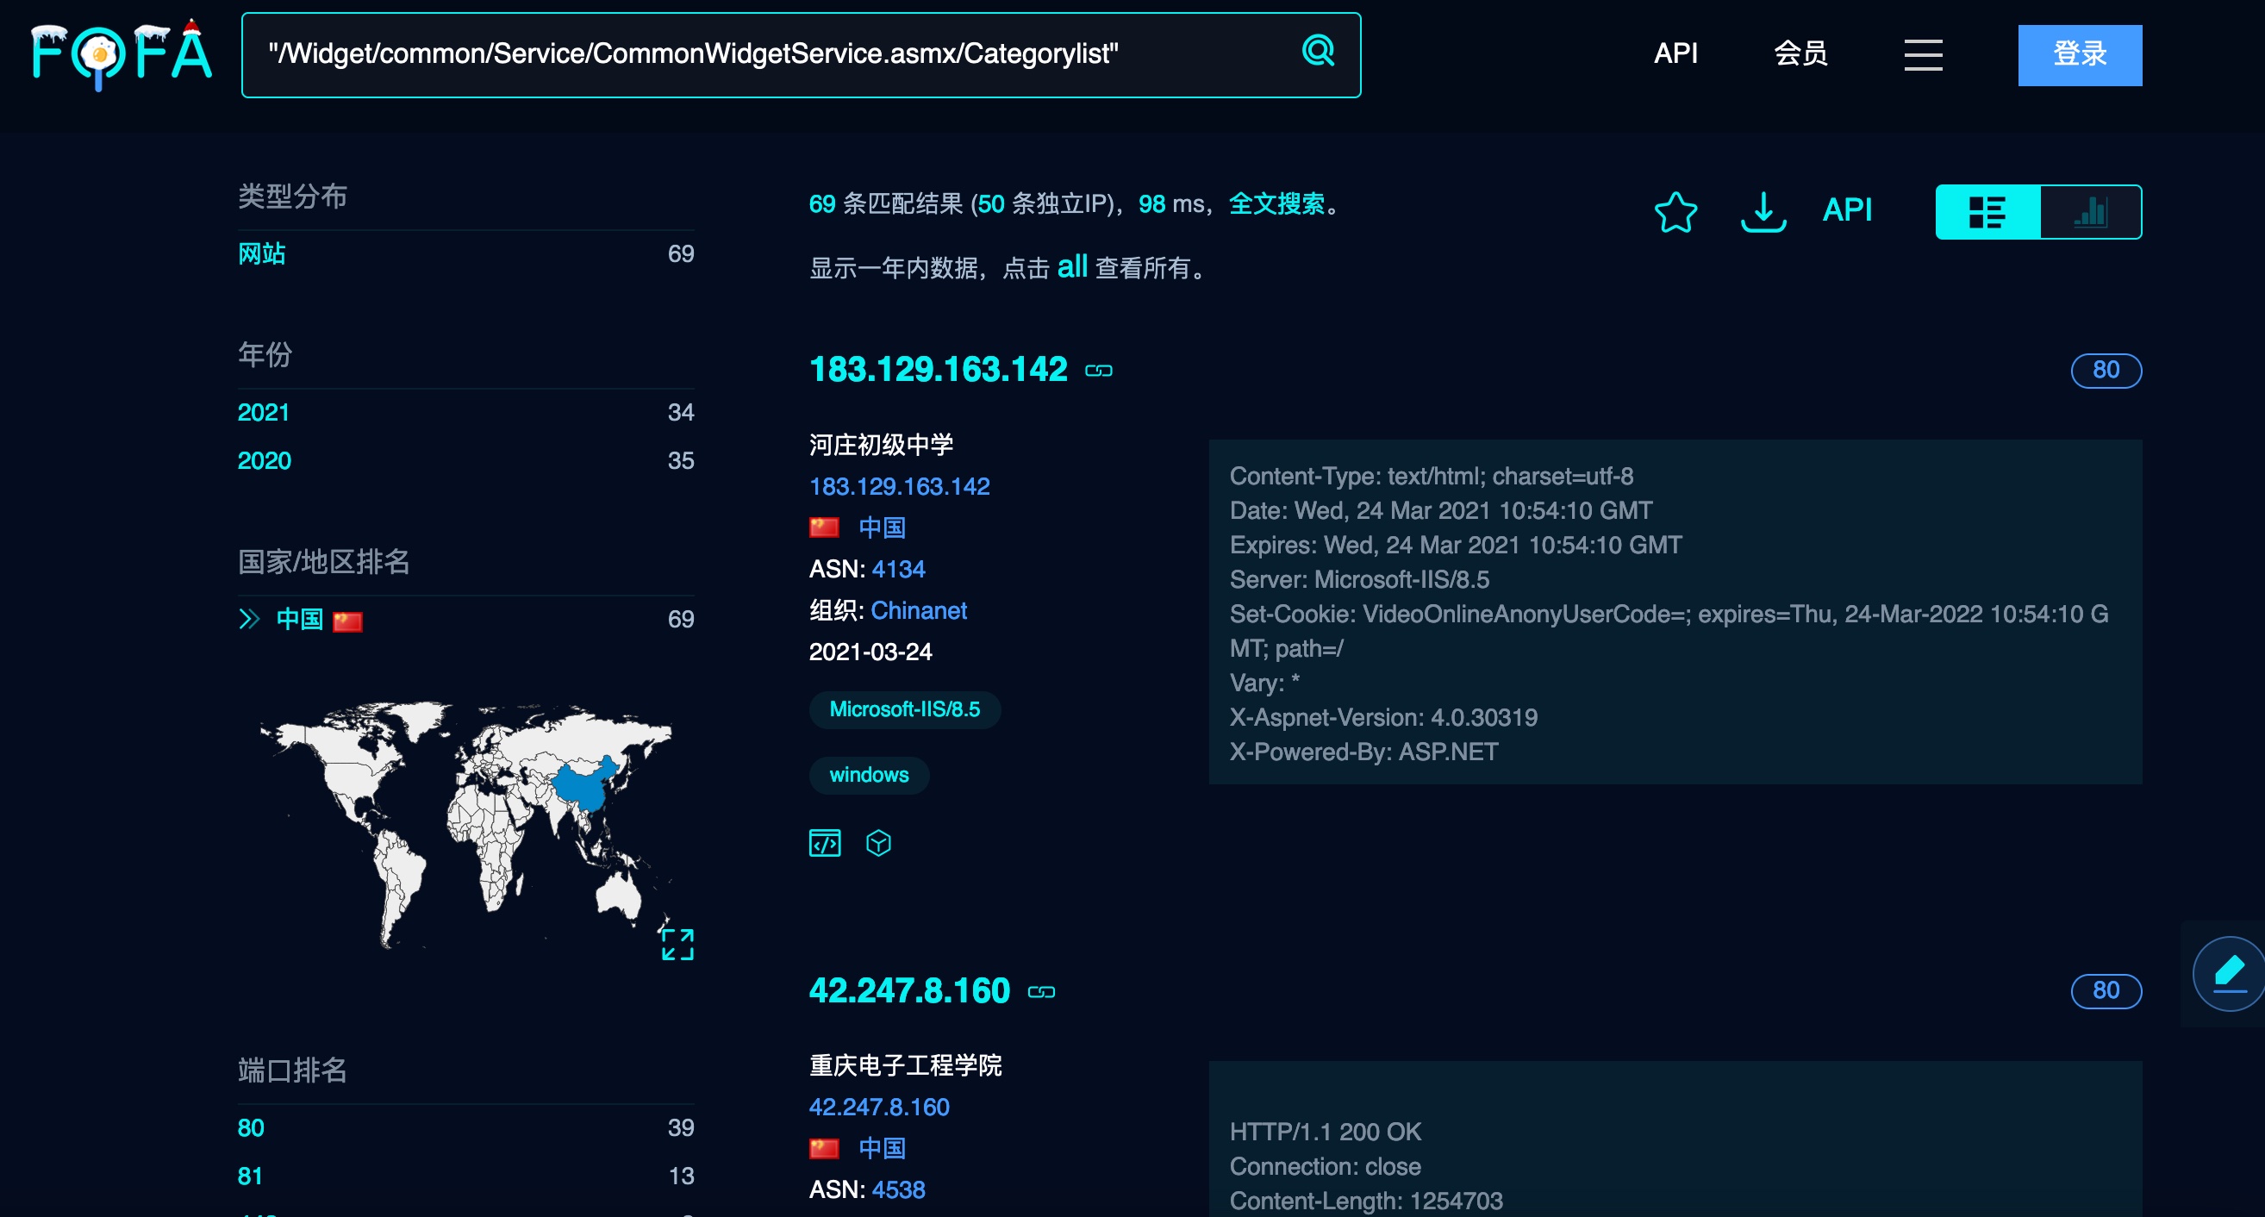Click the 登录 login button

pyautogui.click(x=2079, y=54)
